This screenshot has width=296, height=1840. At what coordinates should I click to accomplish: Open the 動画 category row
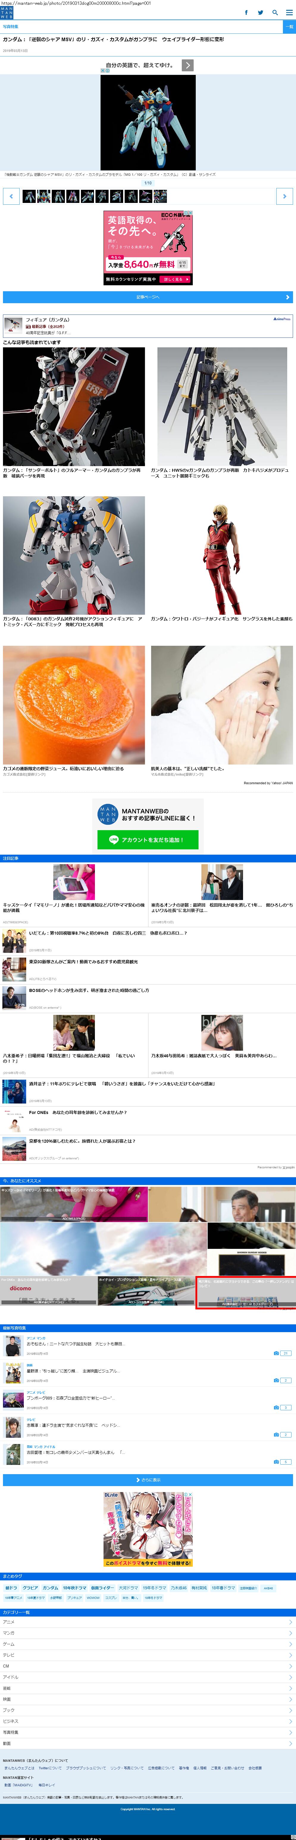coord(148,1744)
